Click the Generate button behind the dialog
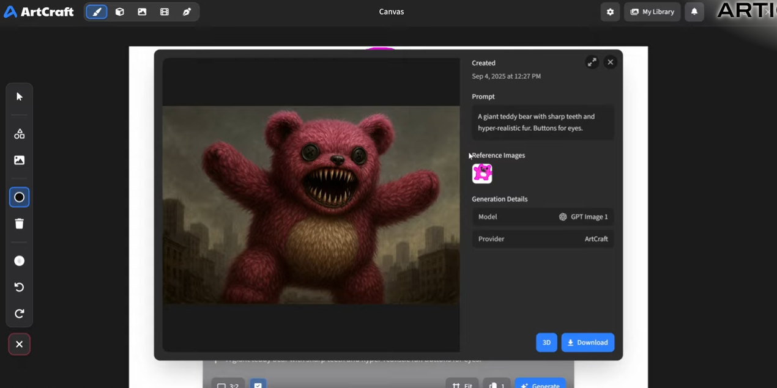The image size is (777, 388). pos(540,384)
